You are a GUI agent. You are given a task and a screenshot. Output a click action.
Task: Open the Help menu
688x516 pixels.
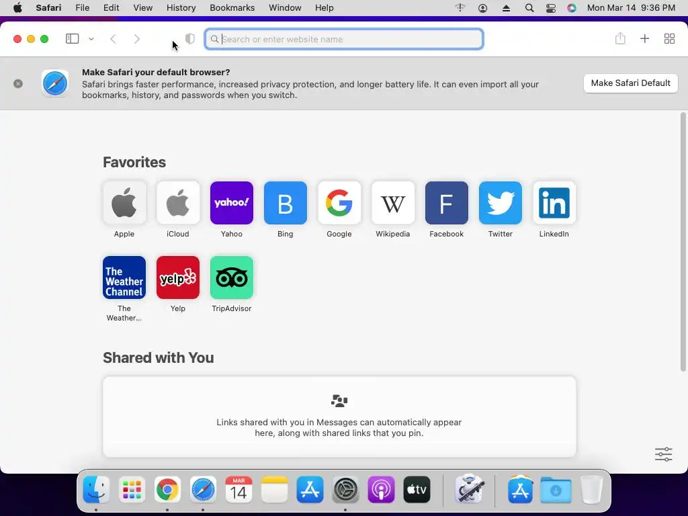tap(325, 7)
